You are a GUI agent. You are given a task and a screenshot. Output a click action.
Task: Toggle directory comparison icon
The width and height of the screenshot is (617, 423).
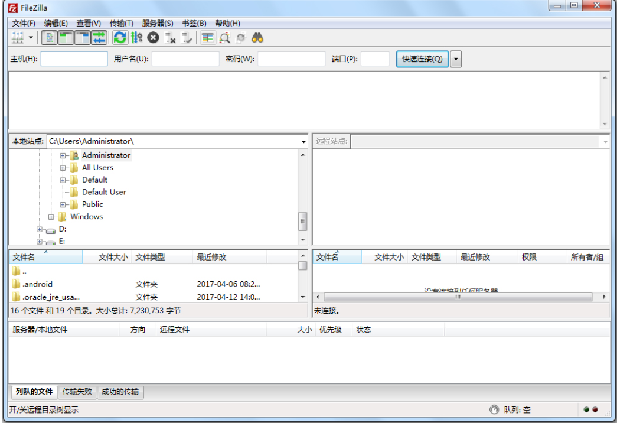[x=224, y=38]
